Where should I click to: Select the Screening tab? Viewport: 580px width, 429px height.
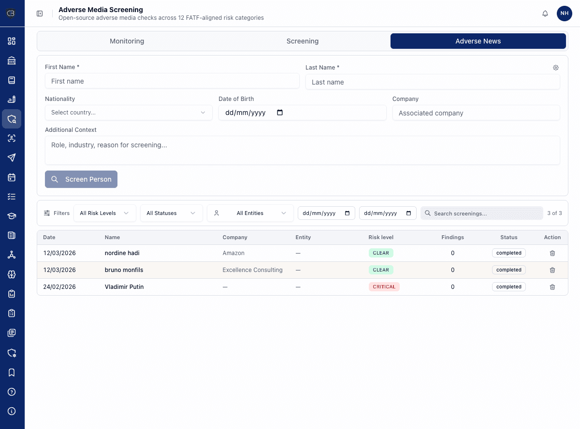tap(302, 41)
